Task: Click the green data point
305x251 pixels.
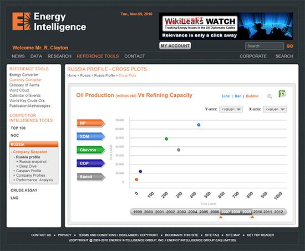Action: [166, 139]
